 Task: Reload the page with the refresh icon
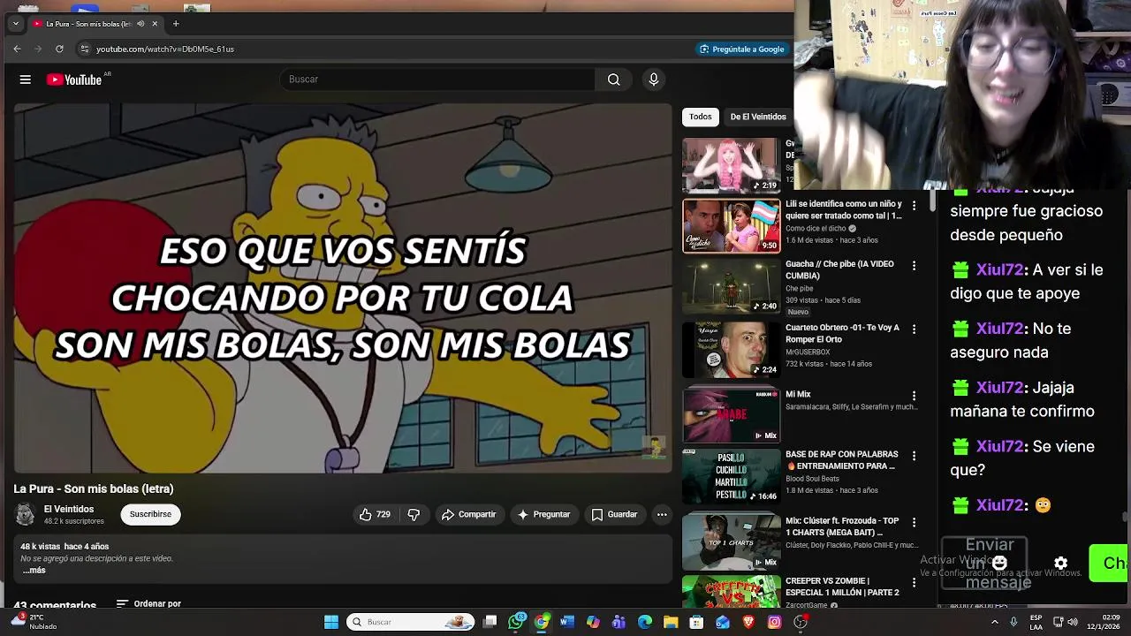point(59,49)
